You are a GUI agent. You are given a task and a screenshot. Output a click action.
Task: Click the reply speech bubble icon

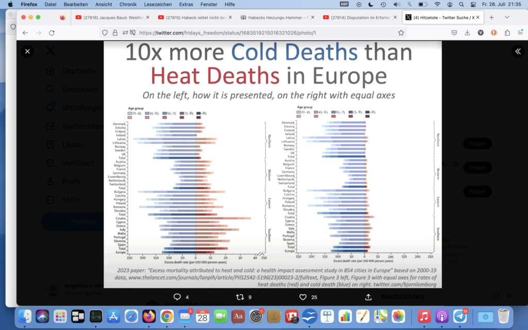coord(177,297)
